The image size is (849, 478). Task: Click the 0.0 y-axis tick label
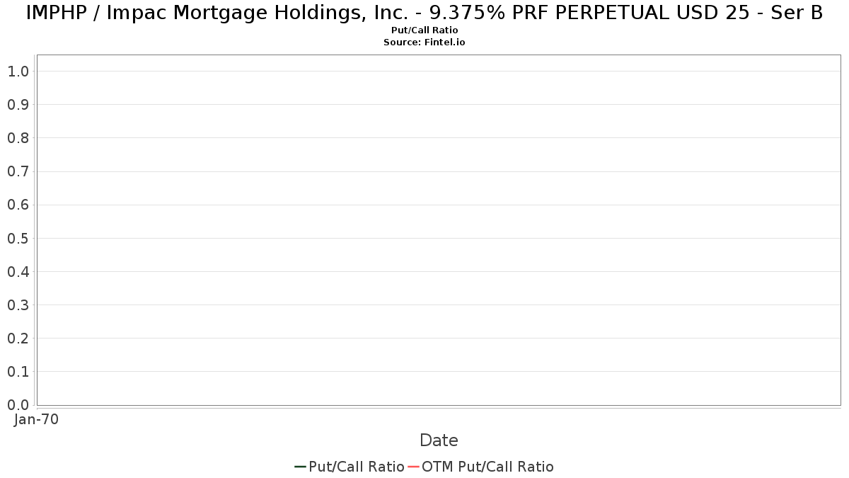point(18,405)
